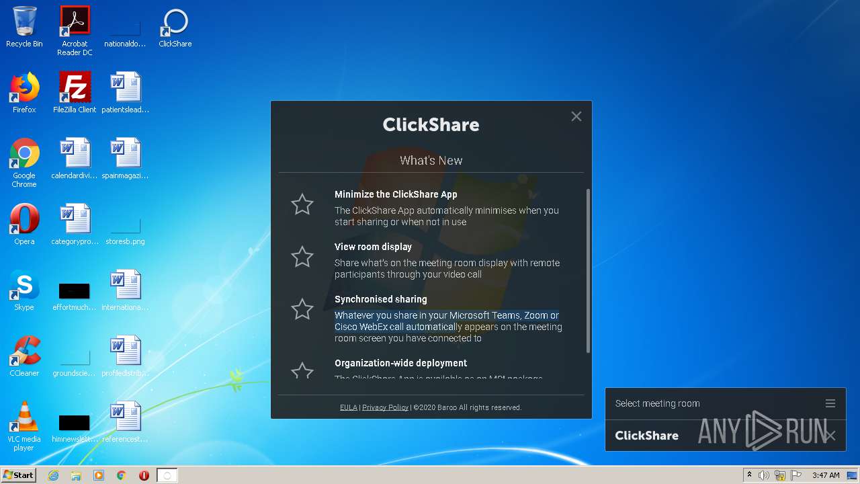This screenshot has height=484, width=860.
Task: Click the 3:47 AM system clock
Action: pyautogui.click(x=826, y=475)
